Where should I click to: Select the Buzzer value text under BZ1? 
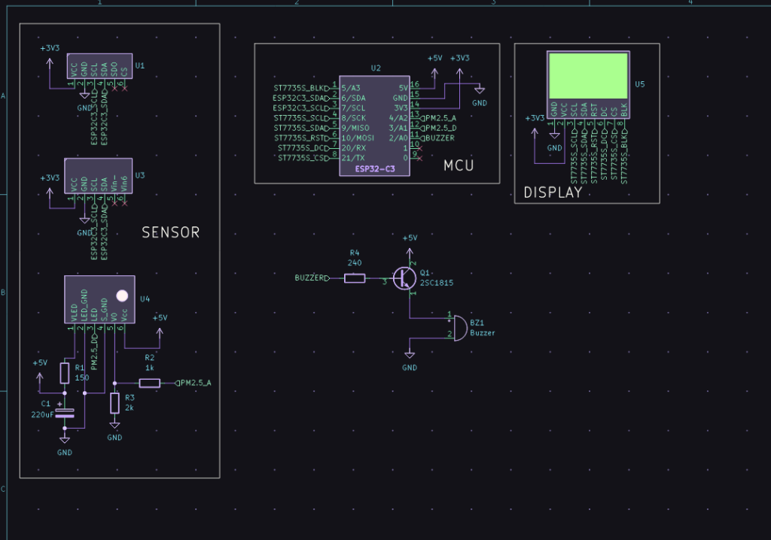(483, 332)
